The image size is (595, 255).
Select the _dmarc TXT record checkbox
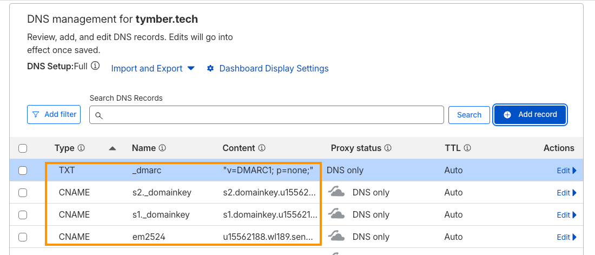pyautogui.click(x=23, y=171)
